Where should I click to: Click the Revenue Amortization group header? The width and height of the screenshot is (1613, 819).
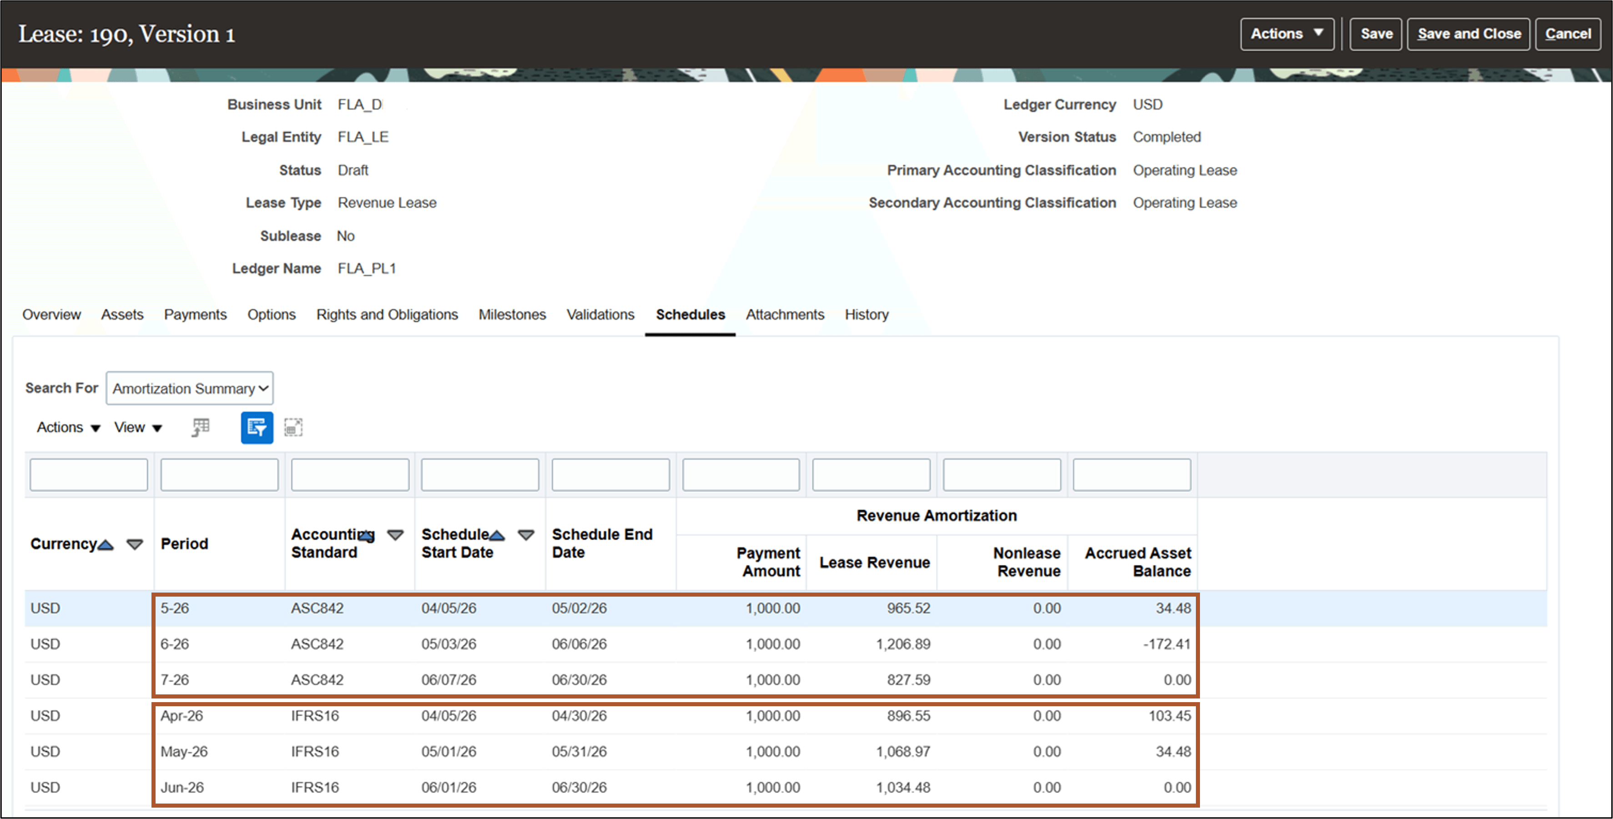(936, 516)
